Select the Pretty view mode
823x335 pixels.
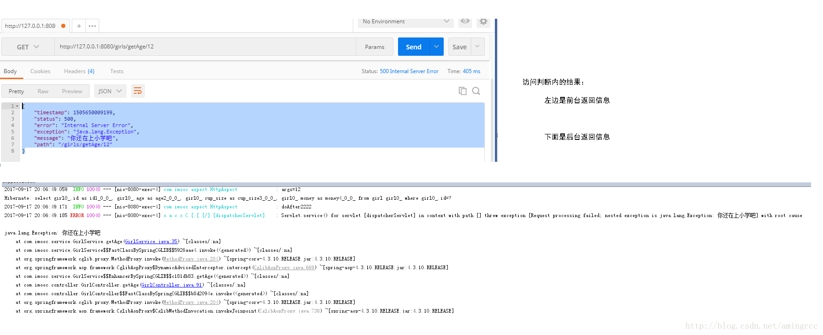coord(16,91)
